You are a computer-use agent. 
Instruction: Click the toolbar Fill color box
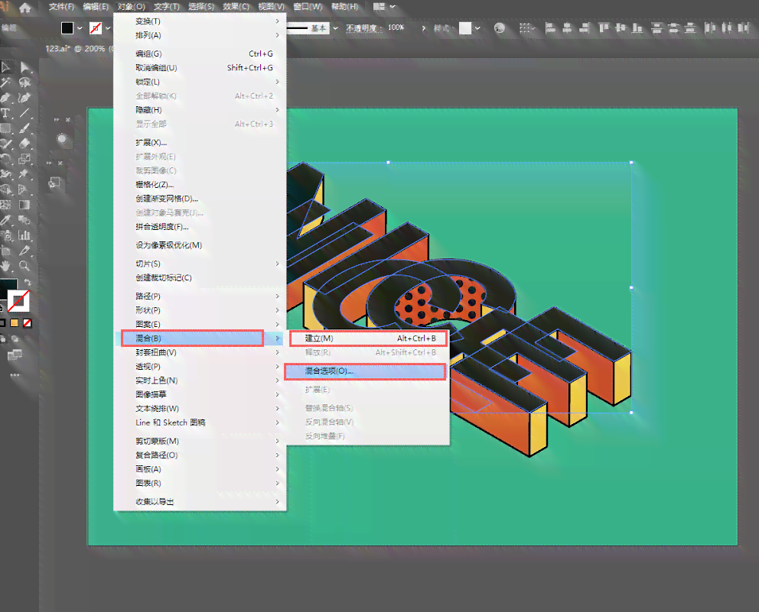(8, 289)
